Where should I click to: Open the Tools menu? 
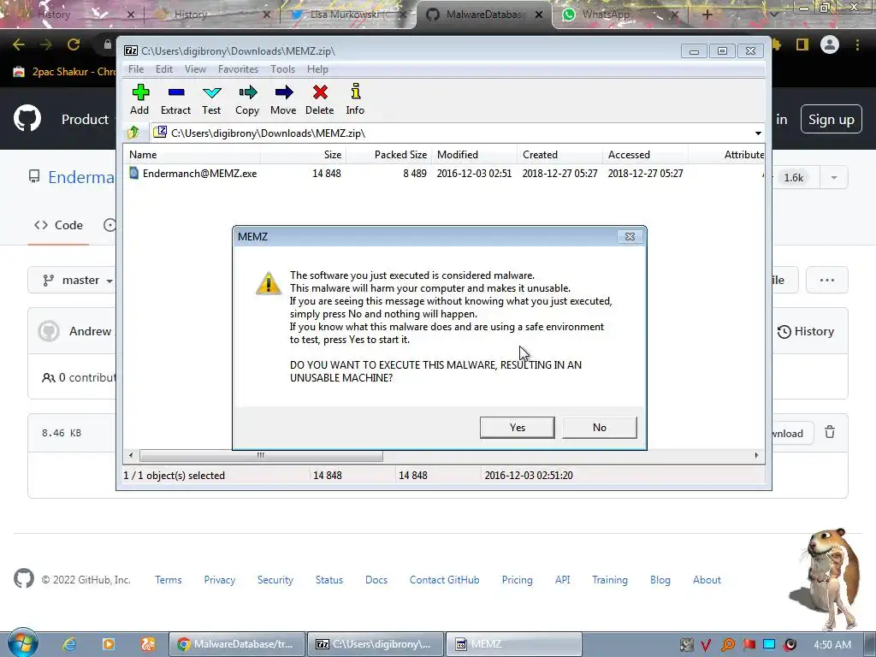point(282,69)
